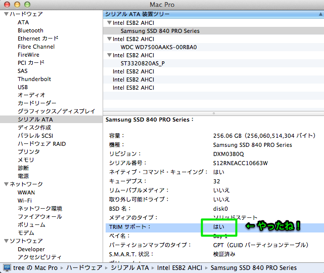Collapse Intel ESB2 AHCI above WDC drive

(110, 38)
